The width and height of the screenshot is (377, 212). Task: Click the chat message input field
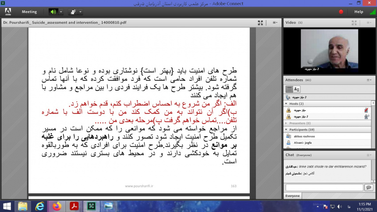point(324,188)
